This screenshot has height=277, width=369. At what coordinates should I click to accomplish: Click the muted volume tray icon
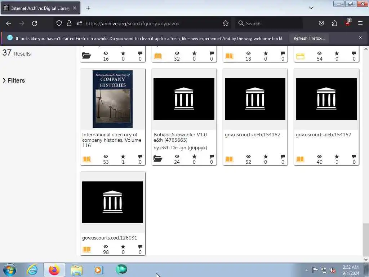tap(333, 271)
